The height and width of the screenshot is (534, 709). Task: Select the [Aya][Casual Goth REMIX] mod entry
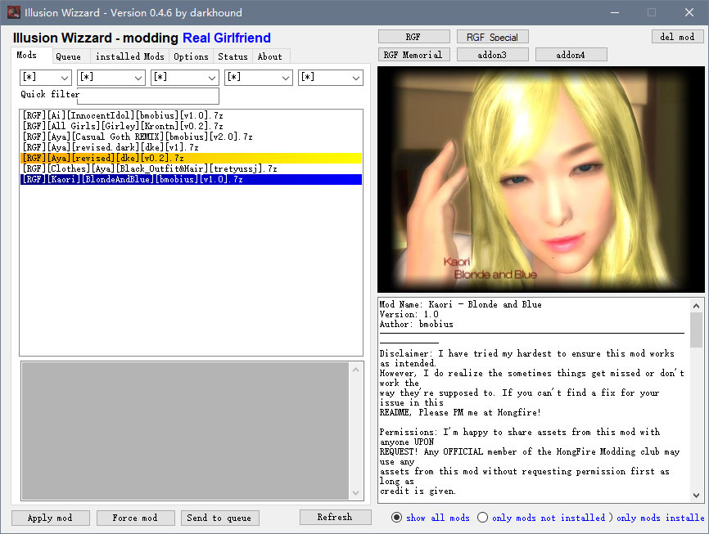click(191, 137)
